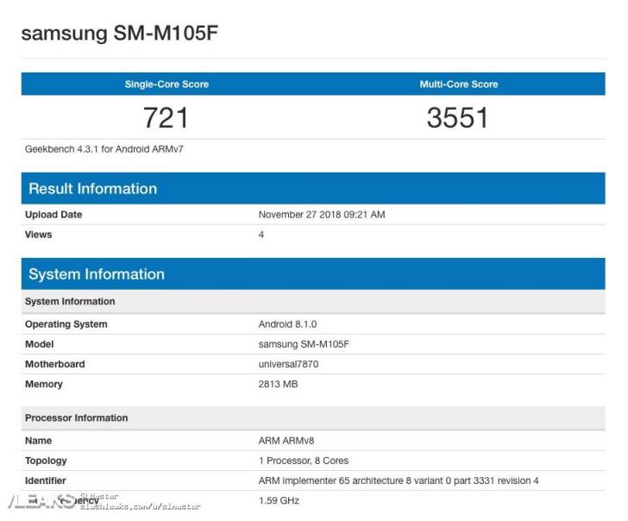
Task: Click the multi-core score value 3551
Action: pos(457,117)
